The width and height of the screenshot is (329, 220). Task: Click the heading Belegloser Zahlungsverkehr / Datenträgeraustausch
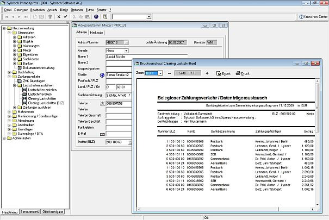(212, 98)
